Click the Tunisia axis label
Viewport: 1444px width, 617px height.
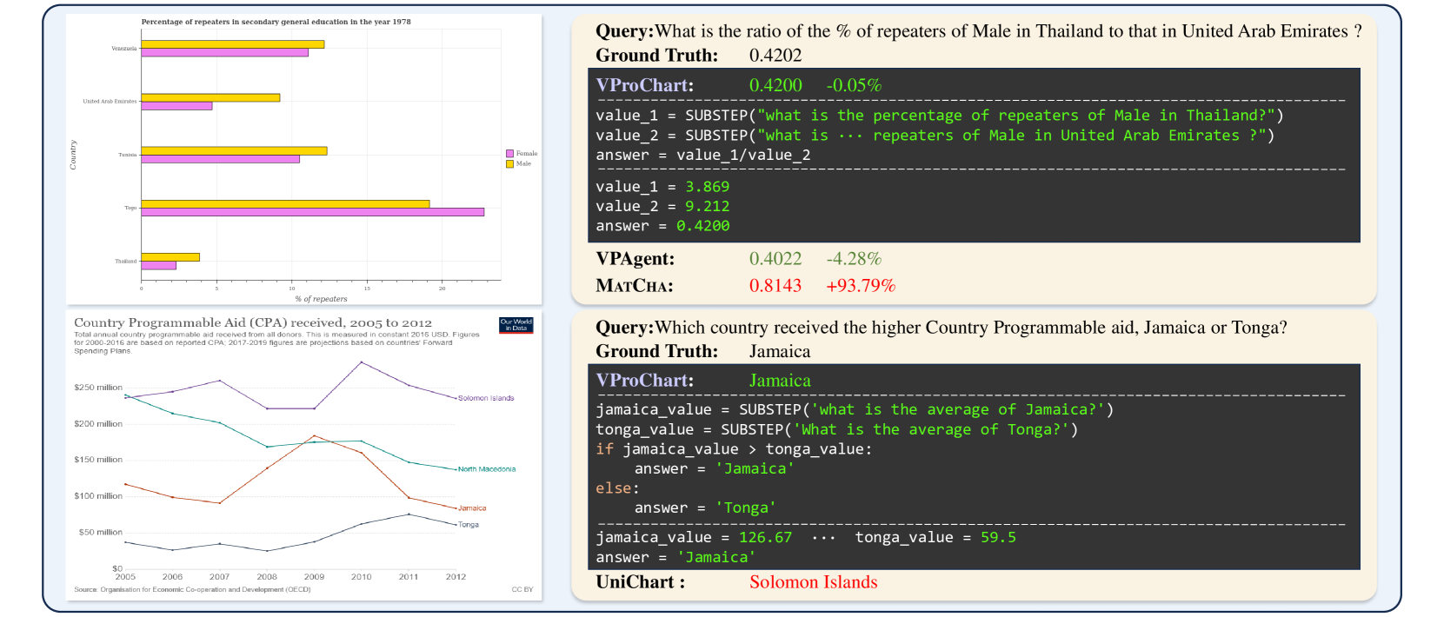(128, 155)
